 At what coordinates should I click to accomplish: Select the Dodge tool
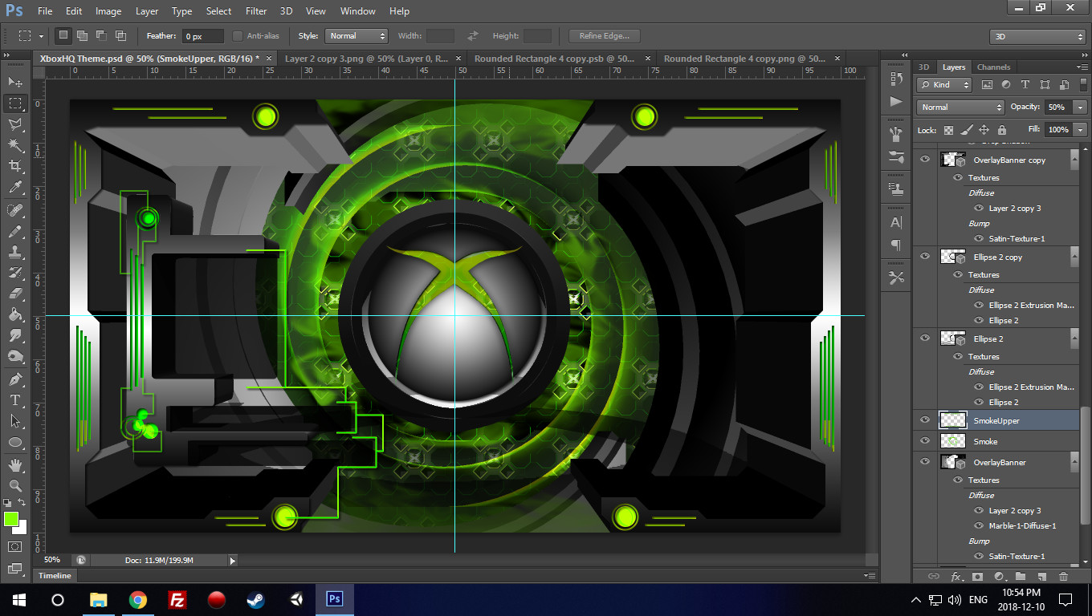tap(15, 356)
